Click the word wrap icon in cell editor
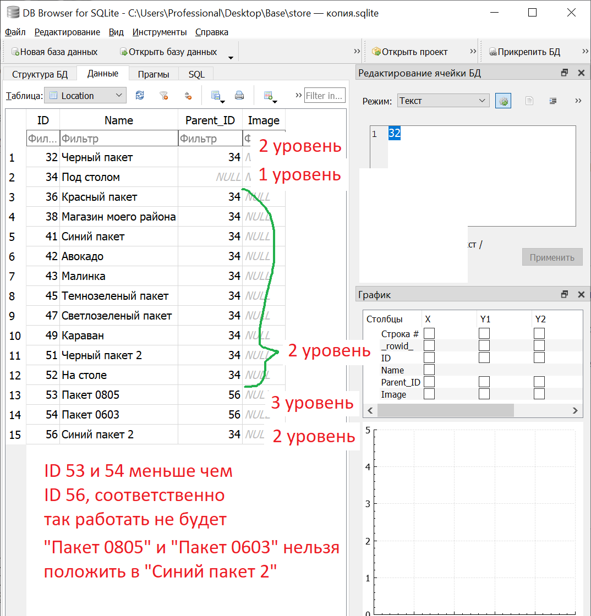 pyautogui.click(x=553, y=101)
